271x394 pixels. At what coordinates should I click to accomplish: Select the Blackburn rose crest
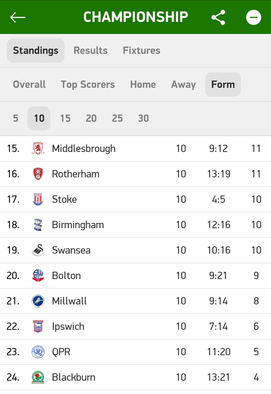click(x=38, y=377)
